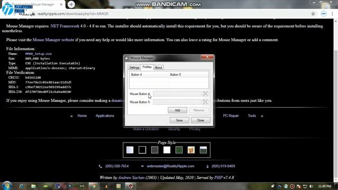The width and height of the screenshot is (338, 190).
Task: Save the Mouse Manager settings
Action: [x=179, y=120]
